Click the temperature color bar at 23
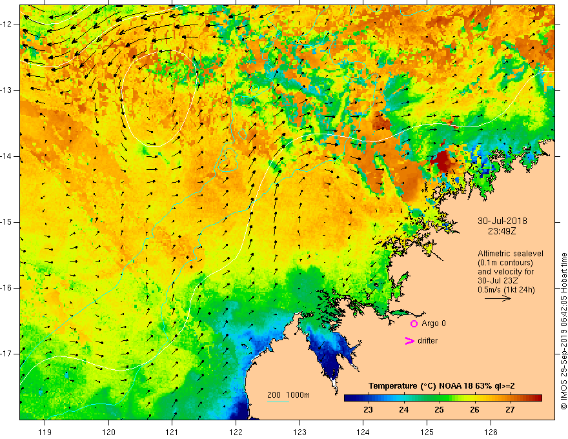568x439 pixels. [x=369, y=398]
